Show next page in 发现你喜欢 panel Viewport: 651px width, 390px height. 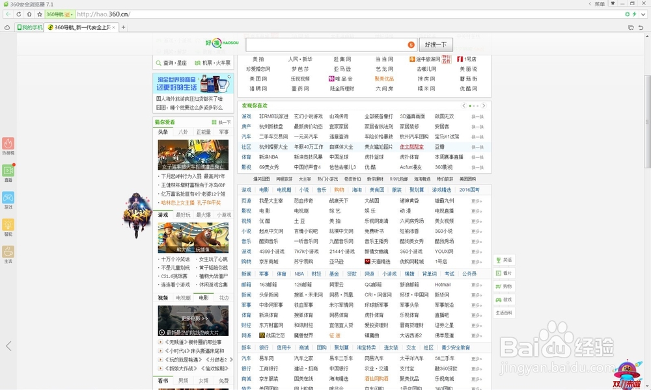484,106
